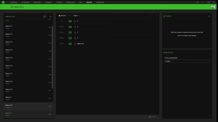Select Macro 13 in the macro list
The height and width of the screenshot is (122, 218).
tap(28, 43)
